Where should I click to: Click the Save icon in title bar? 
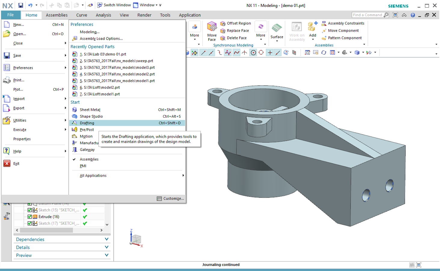point(20,5)
